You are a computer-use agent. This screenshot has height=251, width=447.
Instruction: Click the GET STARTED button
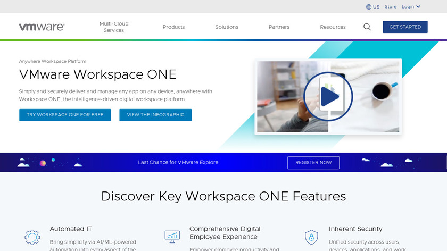[405, 27]
